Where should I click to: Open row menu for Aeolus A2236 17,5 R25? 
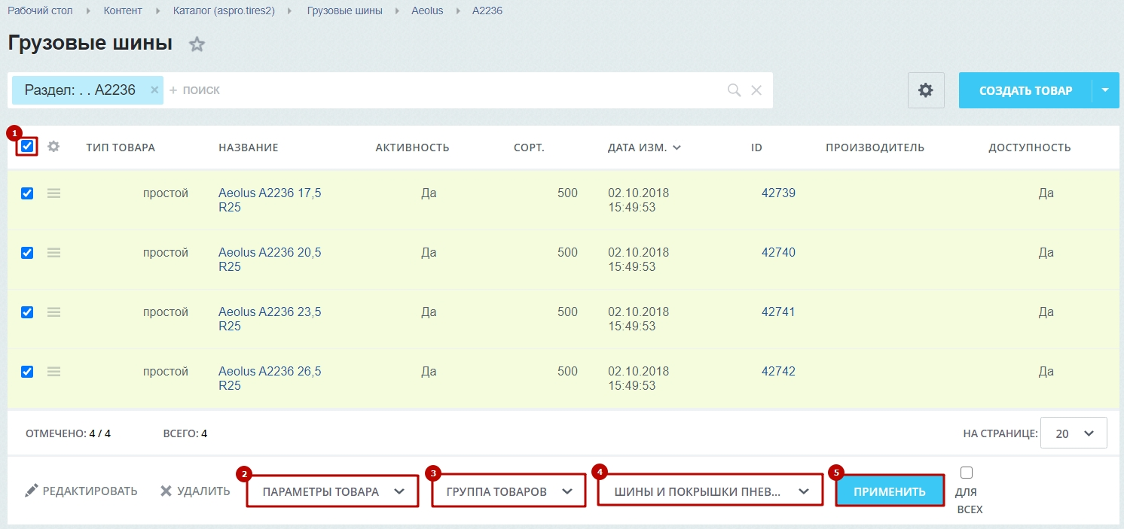(x=53, y=193)
